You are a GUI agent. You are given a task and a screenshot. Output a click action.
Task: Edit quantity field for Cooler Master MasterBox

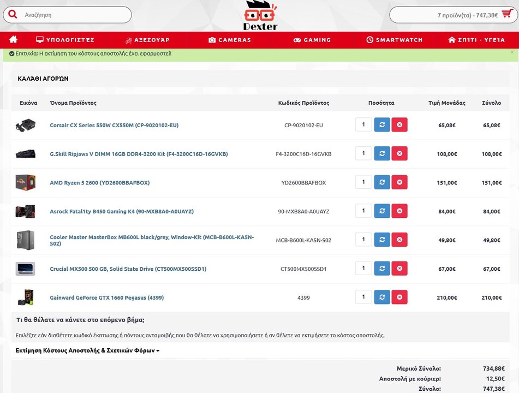tap(363, 240)
